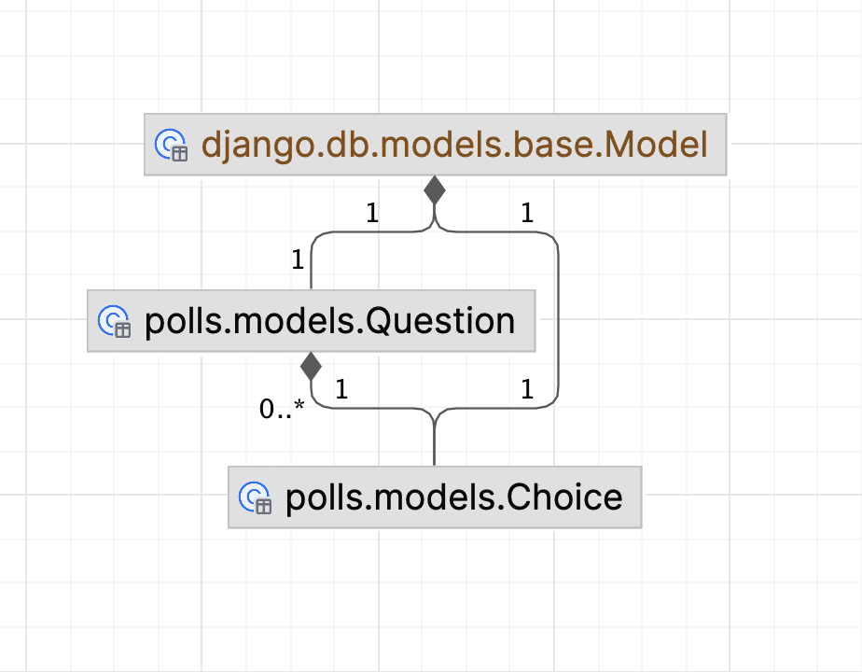Click the class icon on polls.models.Question node
The width and height of the screenshot is (862, 672).
(114, 321)
